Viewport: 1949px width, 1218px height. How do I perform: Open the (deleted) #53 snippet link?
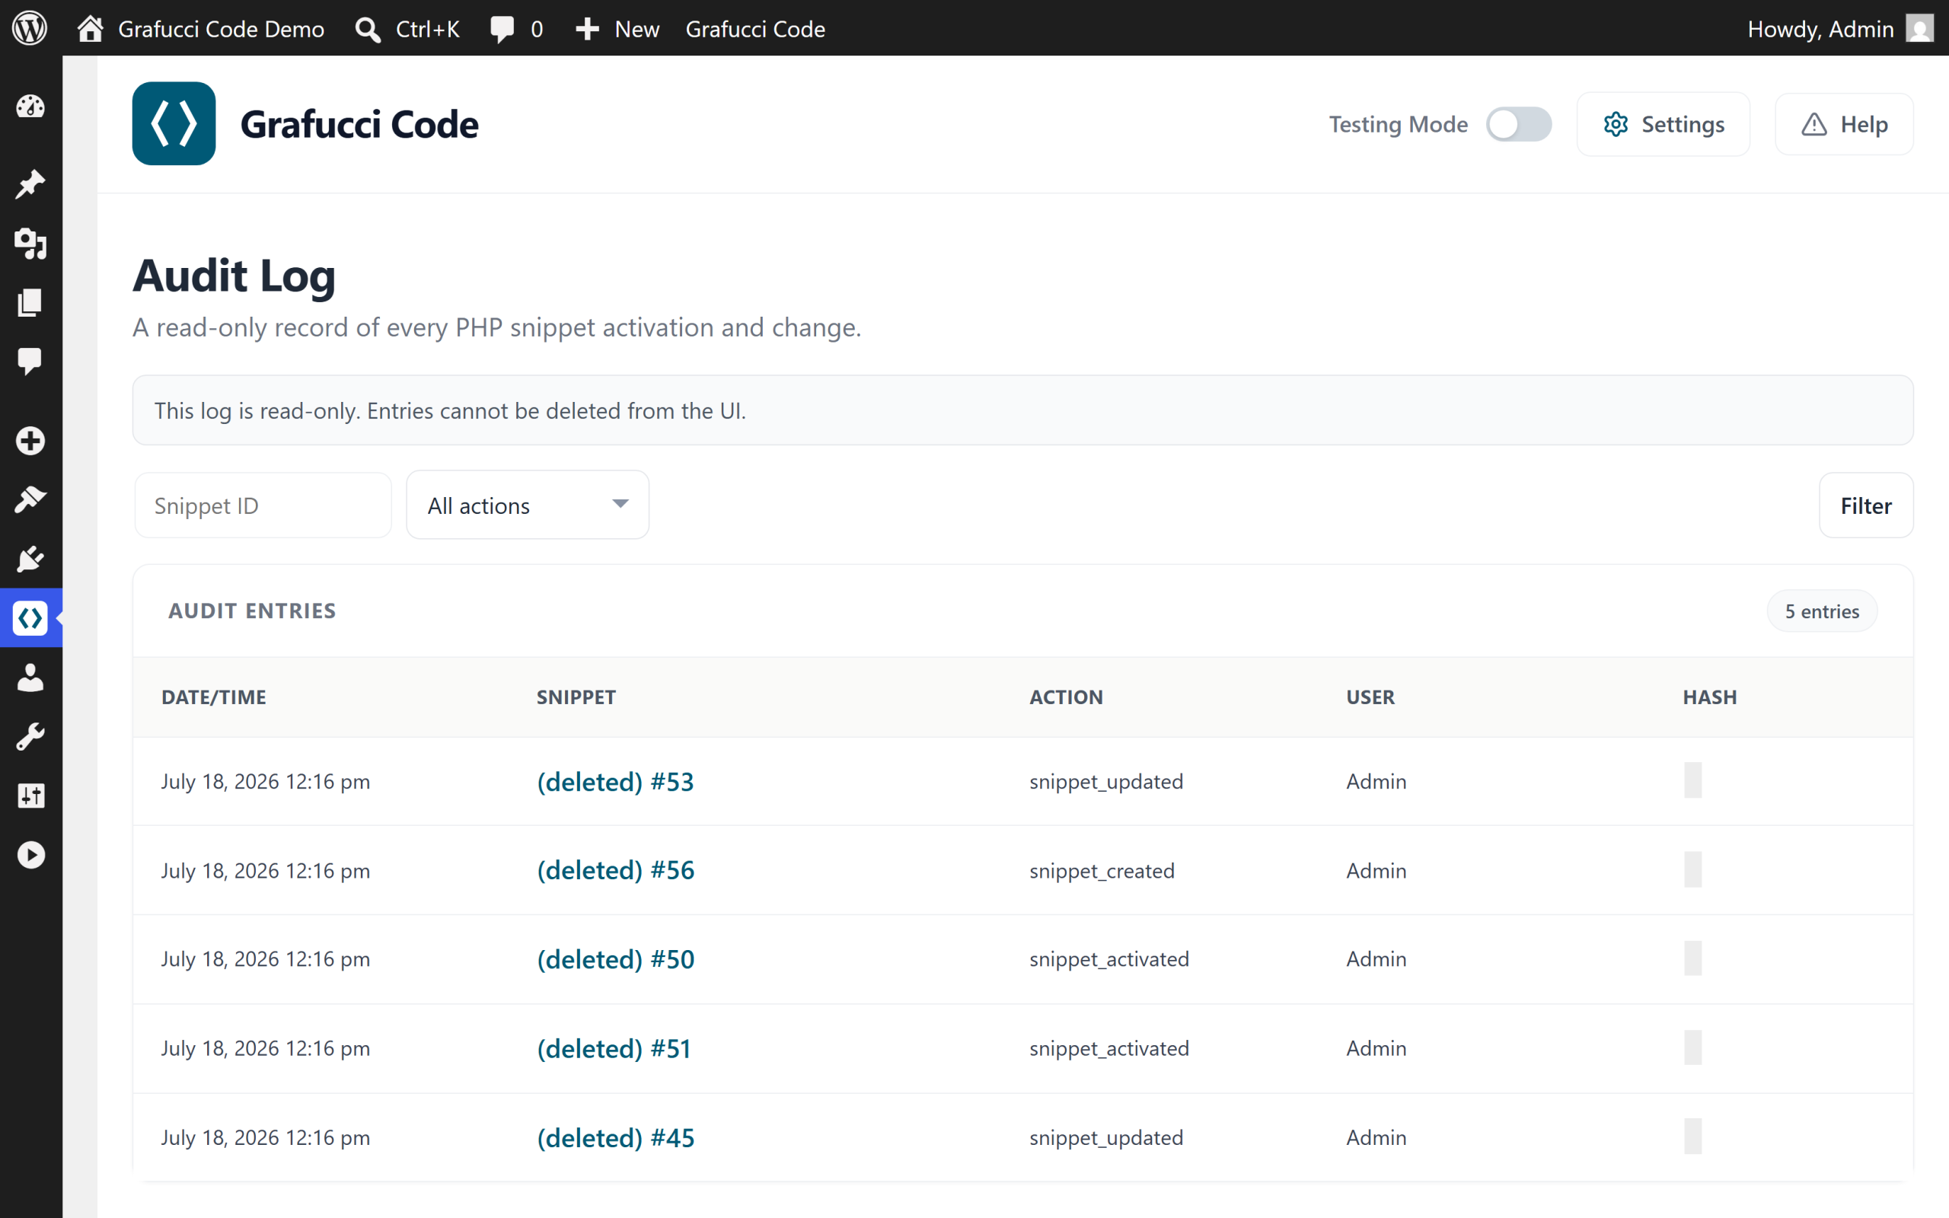[x=615, y=781]
